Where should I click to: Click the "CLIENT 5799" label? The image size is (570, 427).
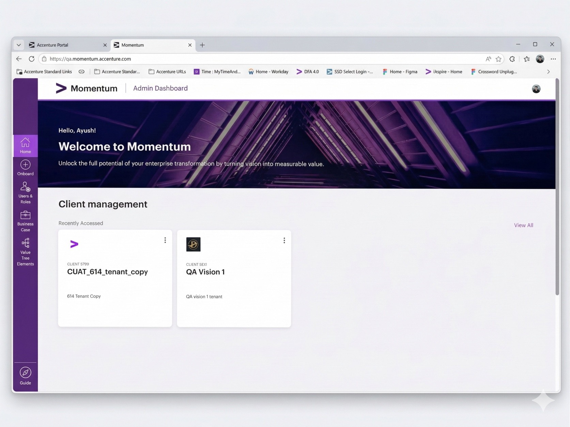[78, 264]
